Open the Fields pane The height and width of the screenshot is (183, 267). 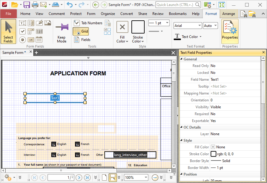pyautogui.click(x=82, y=40)
